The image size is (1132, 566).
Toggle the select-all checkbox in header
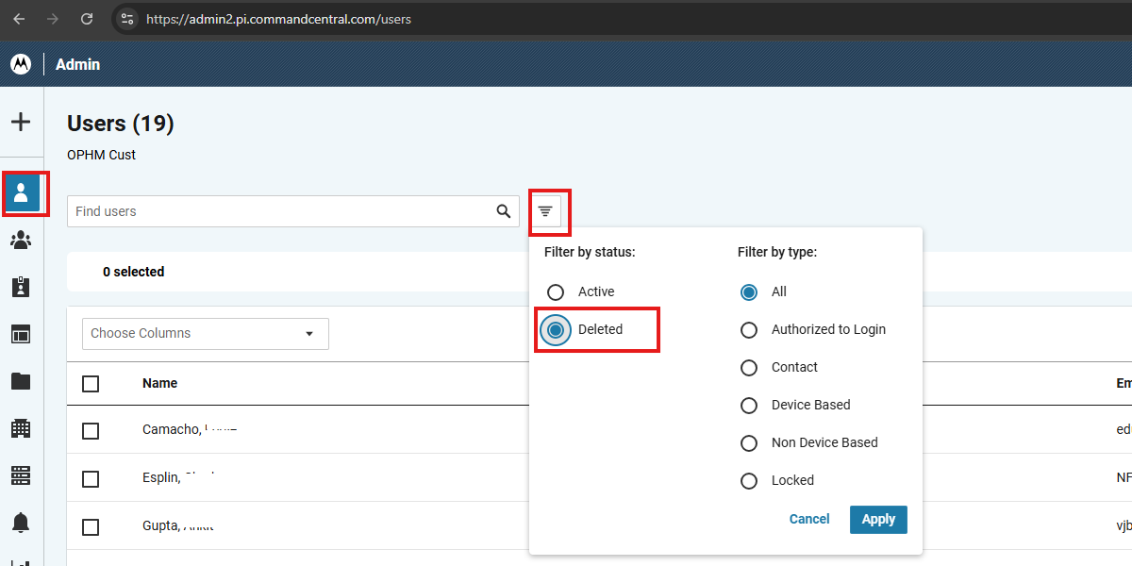91,384
